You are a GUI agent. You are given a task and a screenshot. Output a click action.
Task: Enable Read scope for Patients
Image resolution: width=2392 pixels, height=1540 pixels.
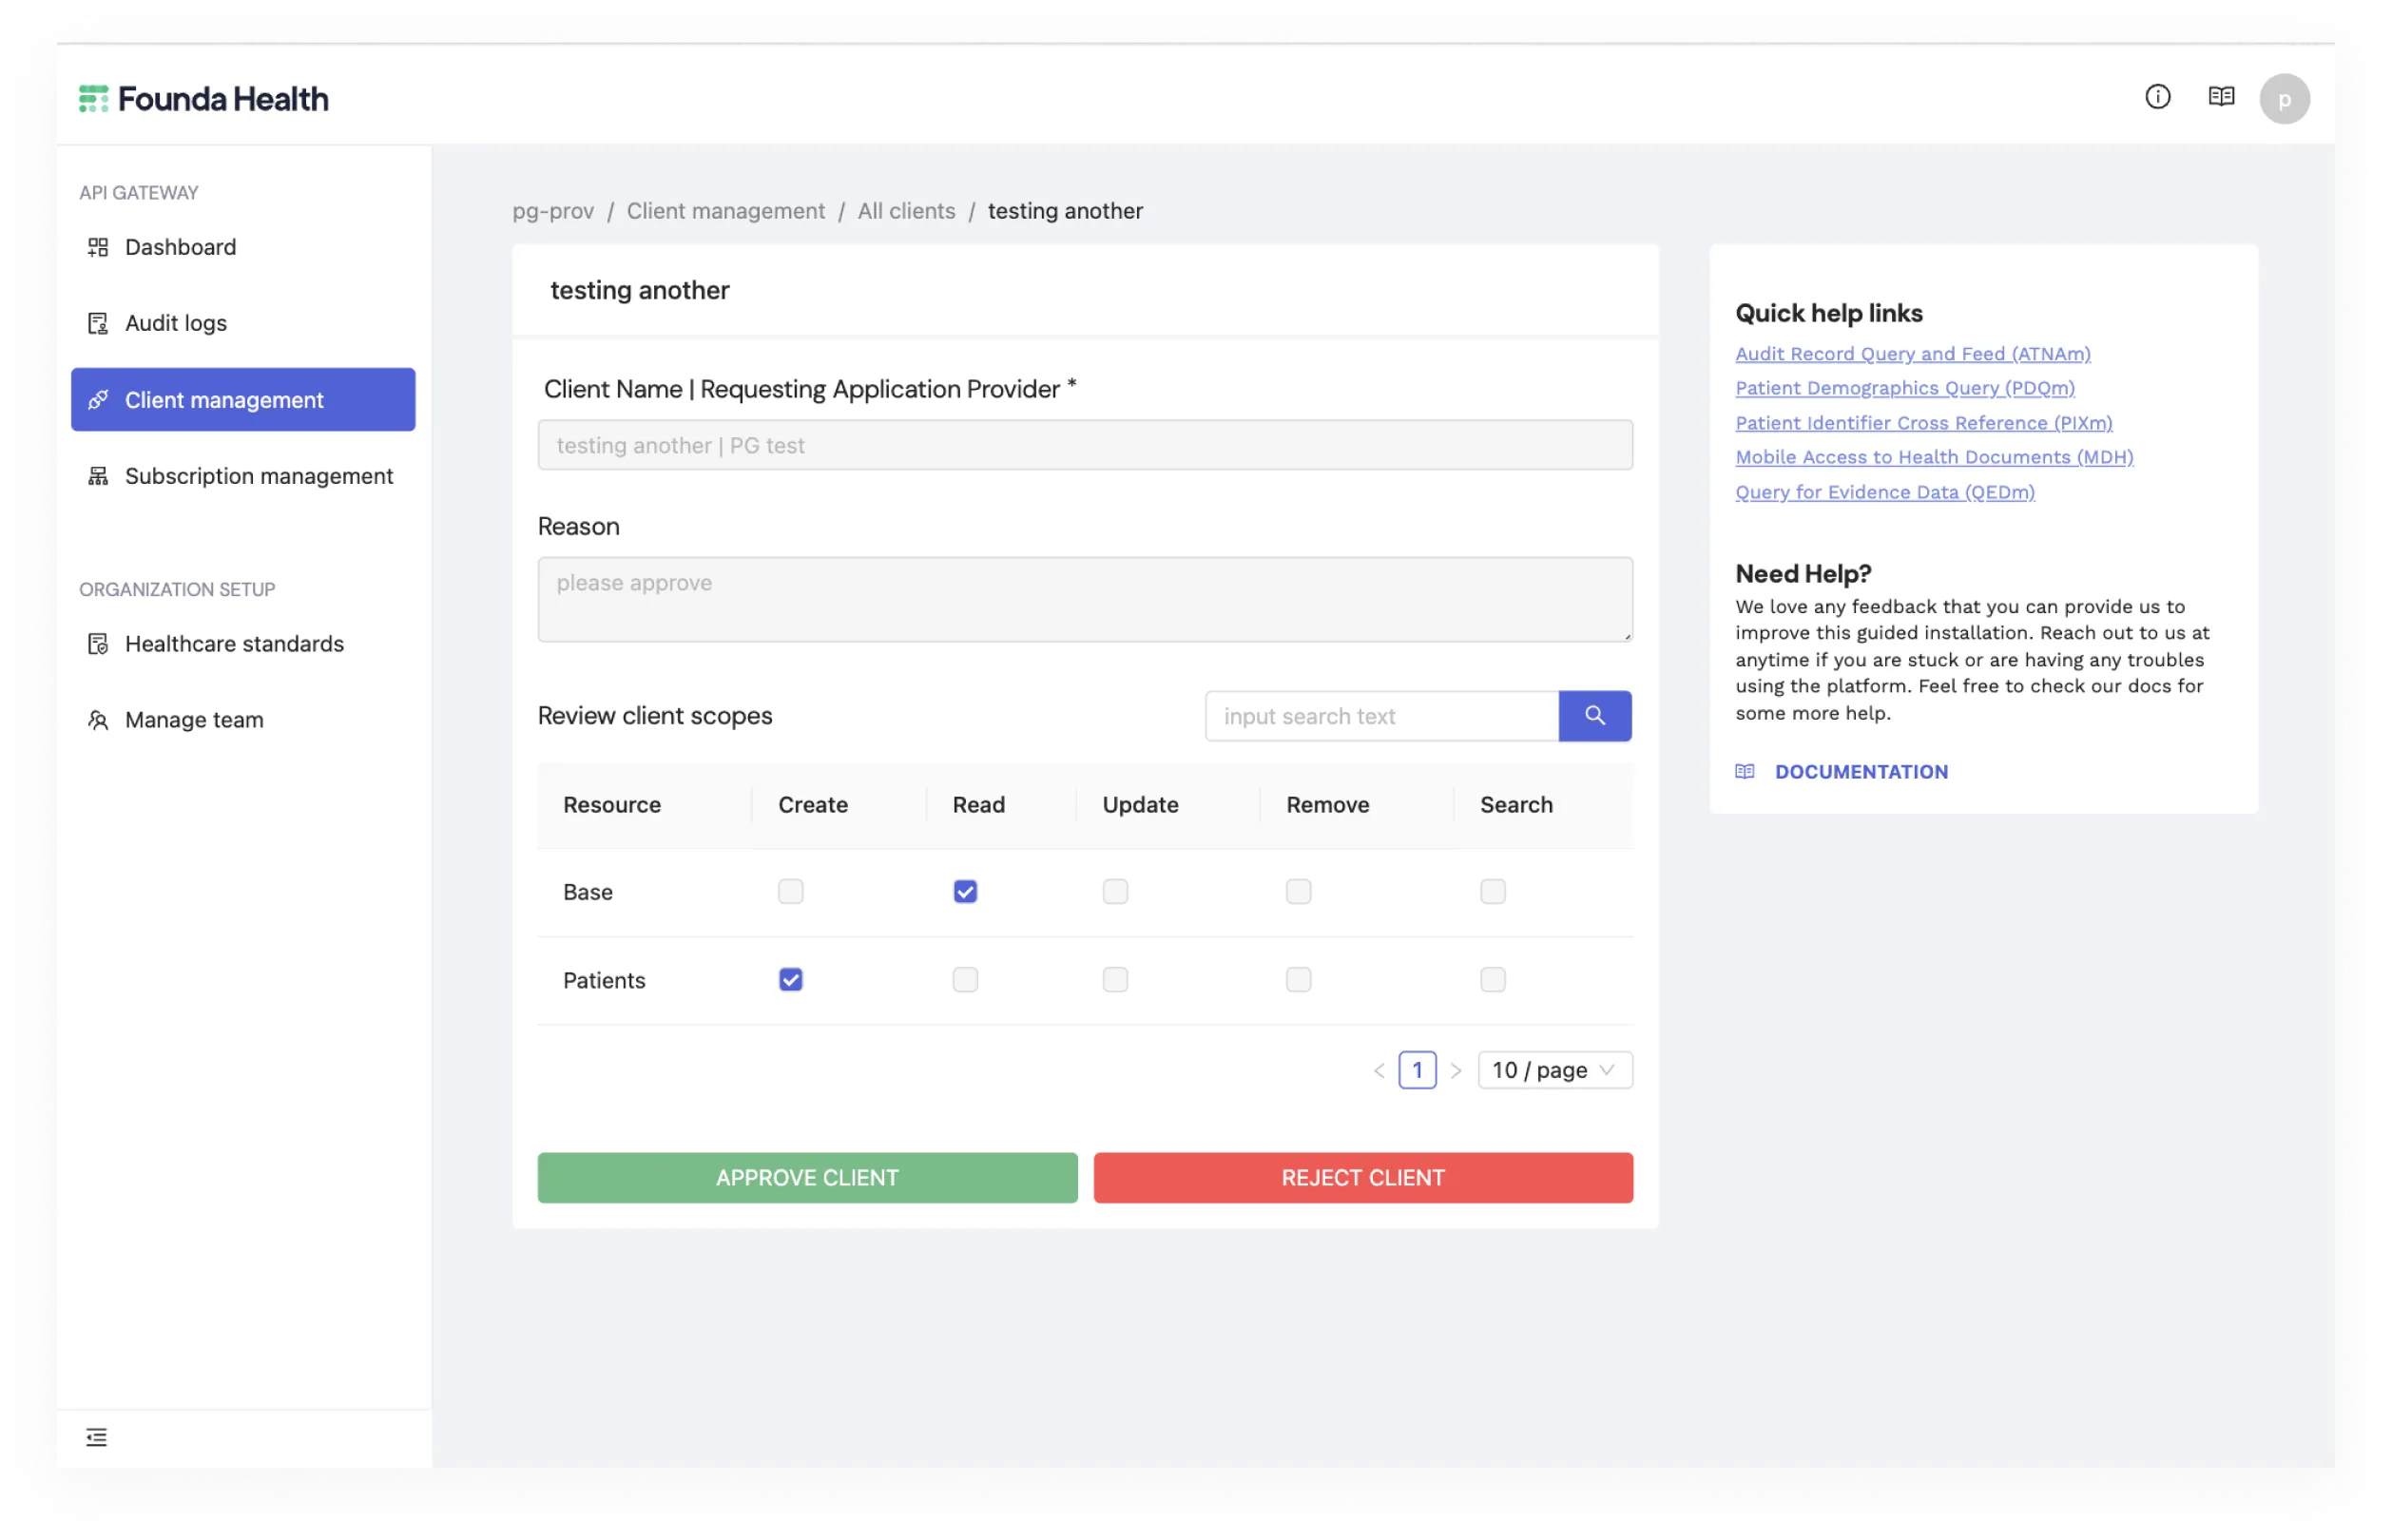[x=965, y=979]
